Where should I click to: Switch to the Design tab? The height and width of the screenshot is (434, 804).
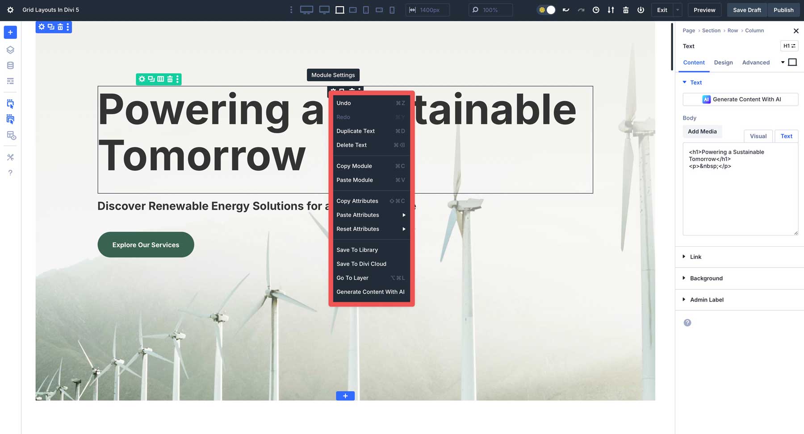pos(723,62)
